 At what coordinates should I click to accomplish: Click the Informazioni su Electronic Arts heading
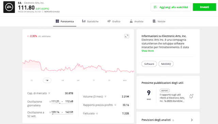(x=164, y=36)
